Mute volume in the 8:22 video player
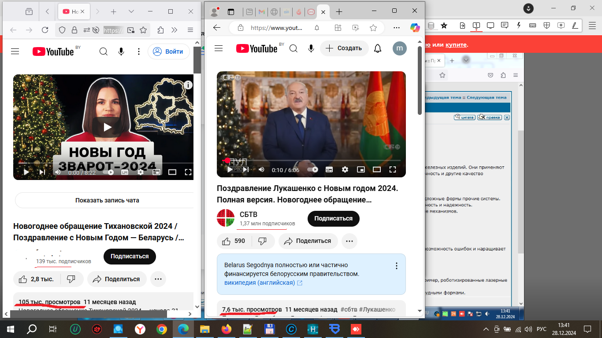602x338 pixels. click(x=58, y=172)
